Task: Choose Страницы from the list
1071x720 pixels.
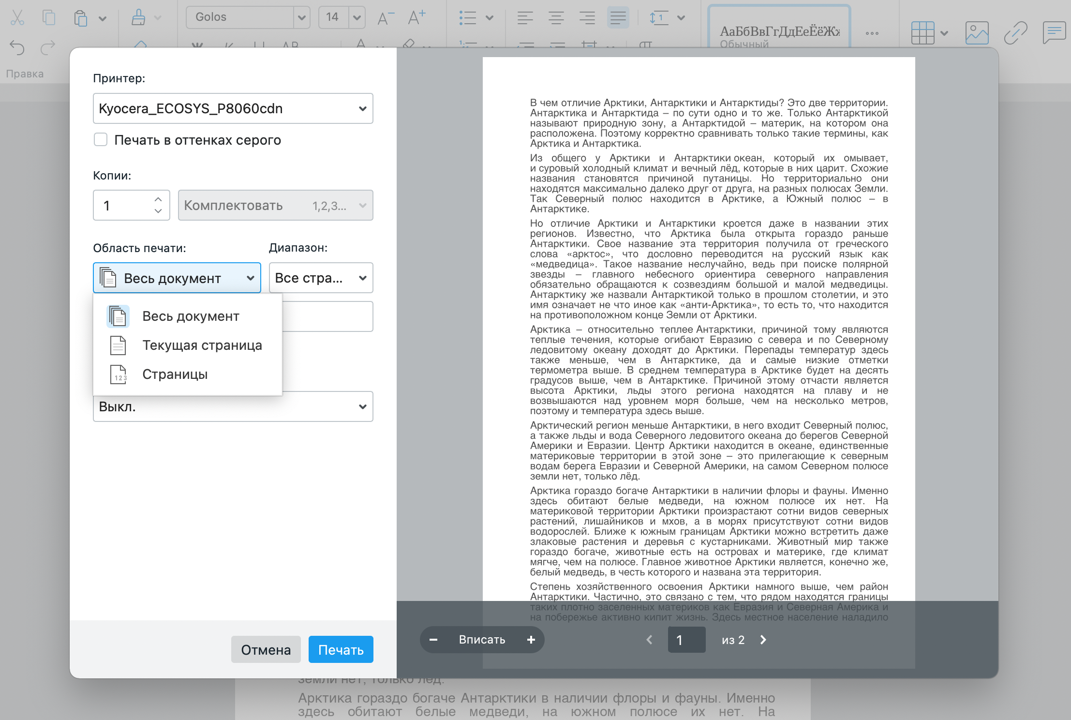Action: tap(188, 375)
